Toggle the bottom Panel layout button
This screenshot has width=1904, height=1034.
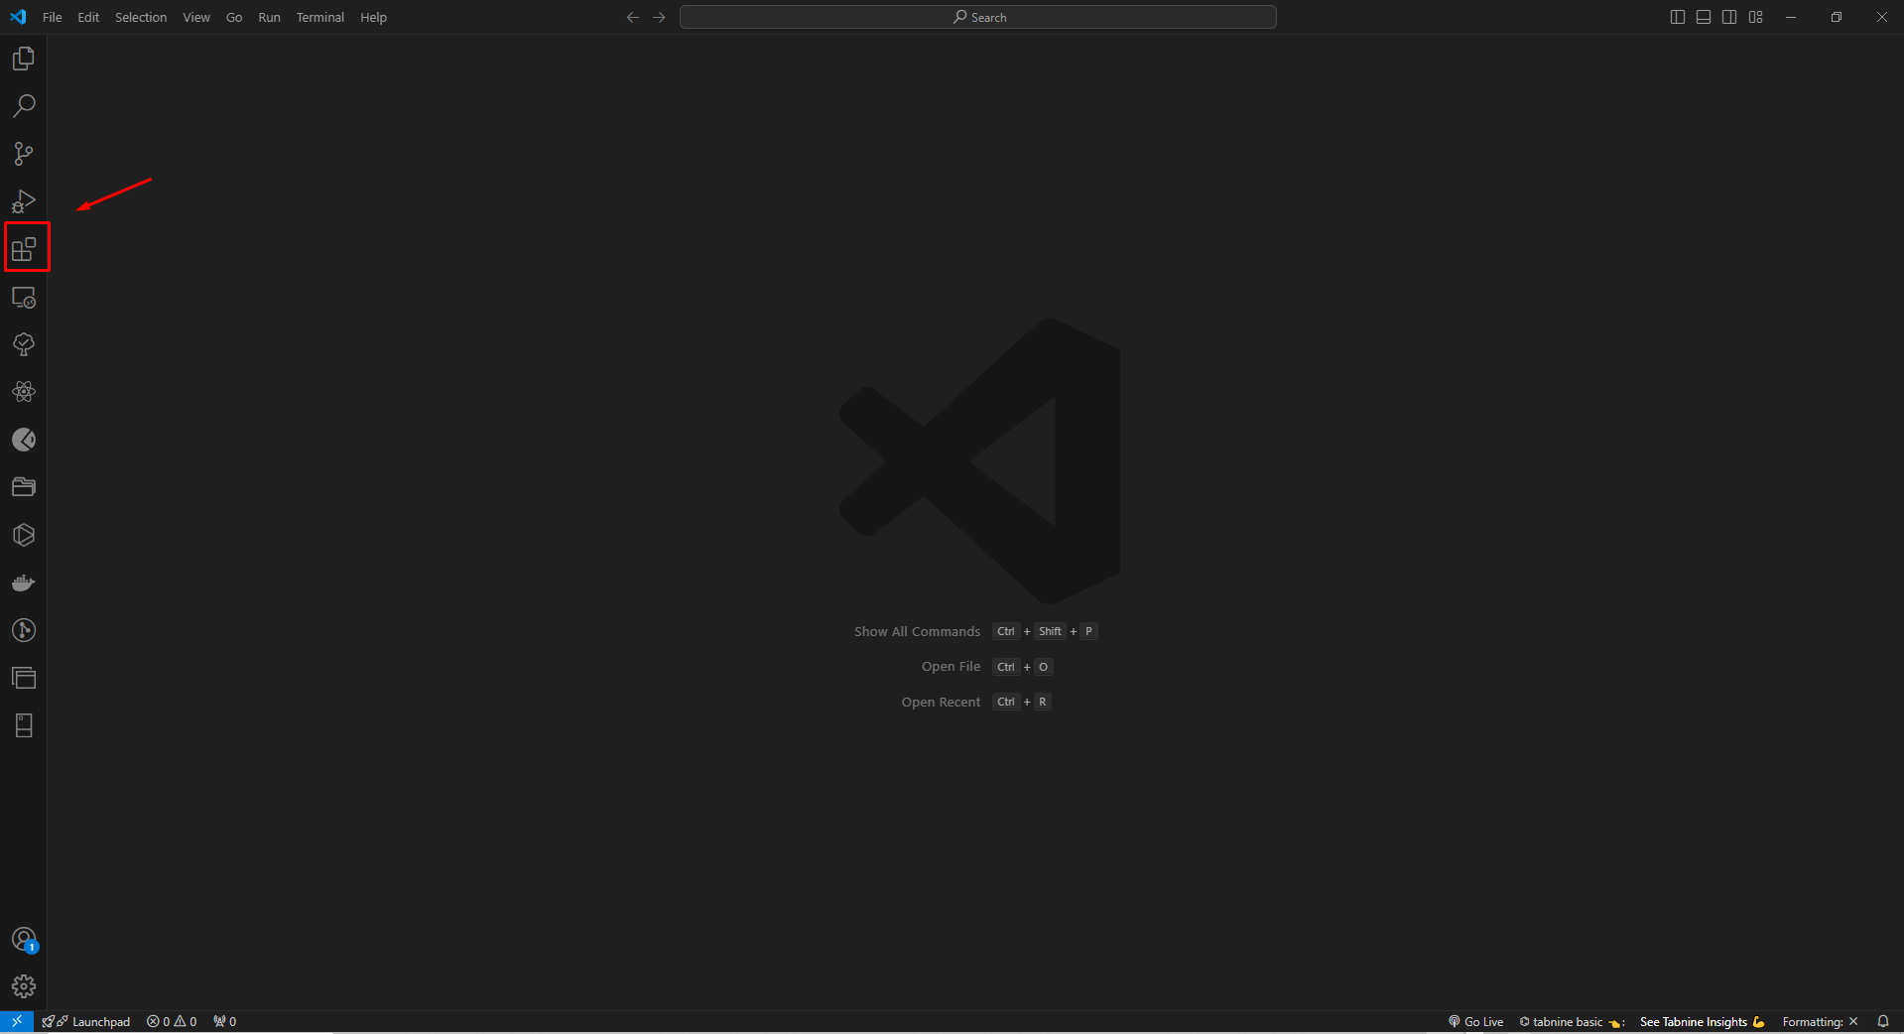pyautogui.click(x=1704, y=17)
